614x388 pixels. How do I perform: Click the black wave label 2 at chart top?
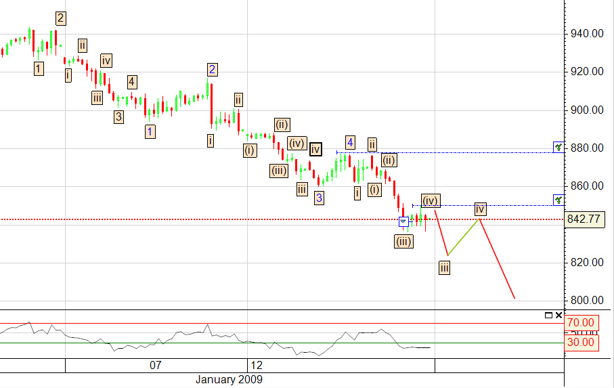(60, 18)
